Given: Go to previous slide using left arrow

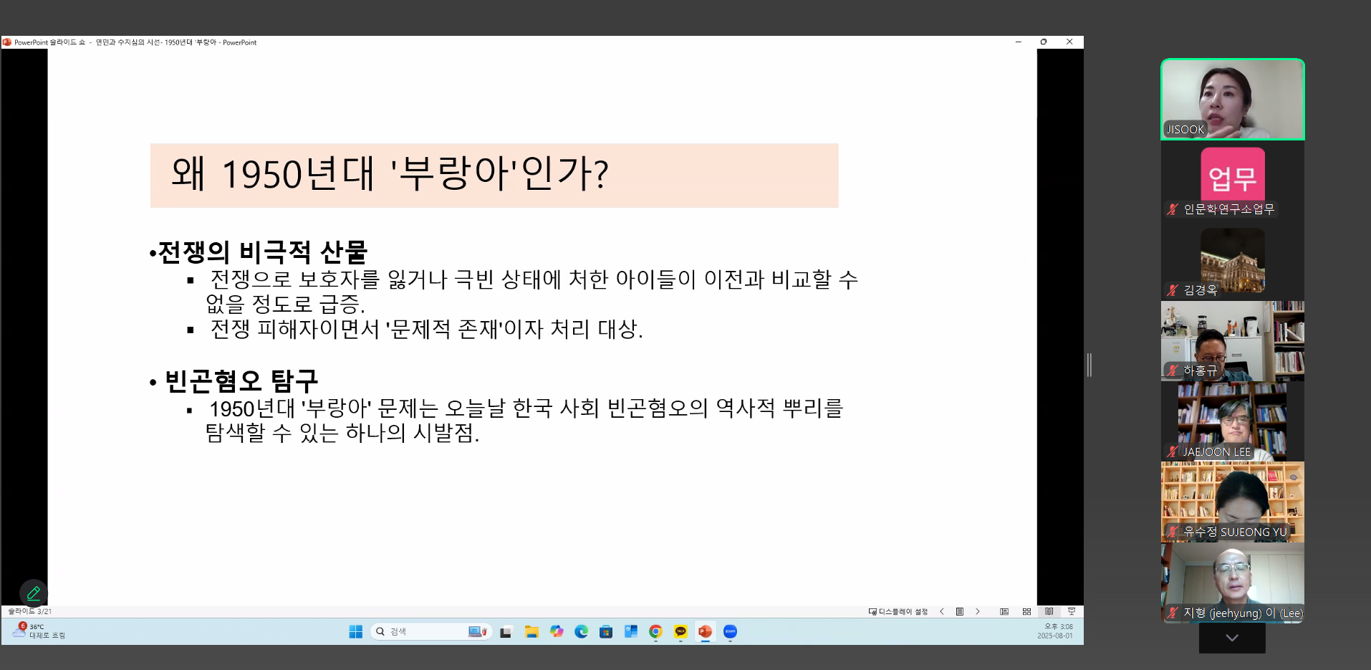Looking at the screenshot, I should point(941,612).
